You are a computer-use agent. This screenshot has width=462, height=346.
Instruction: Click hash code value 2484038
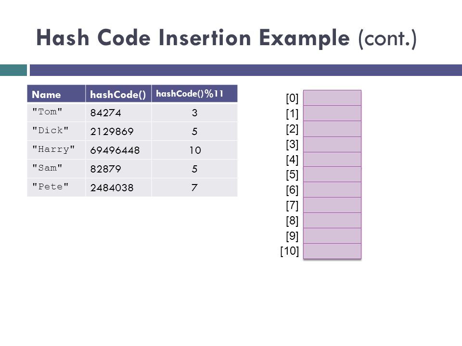[x=112, y=188]
